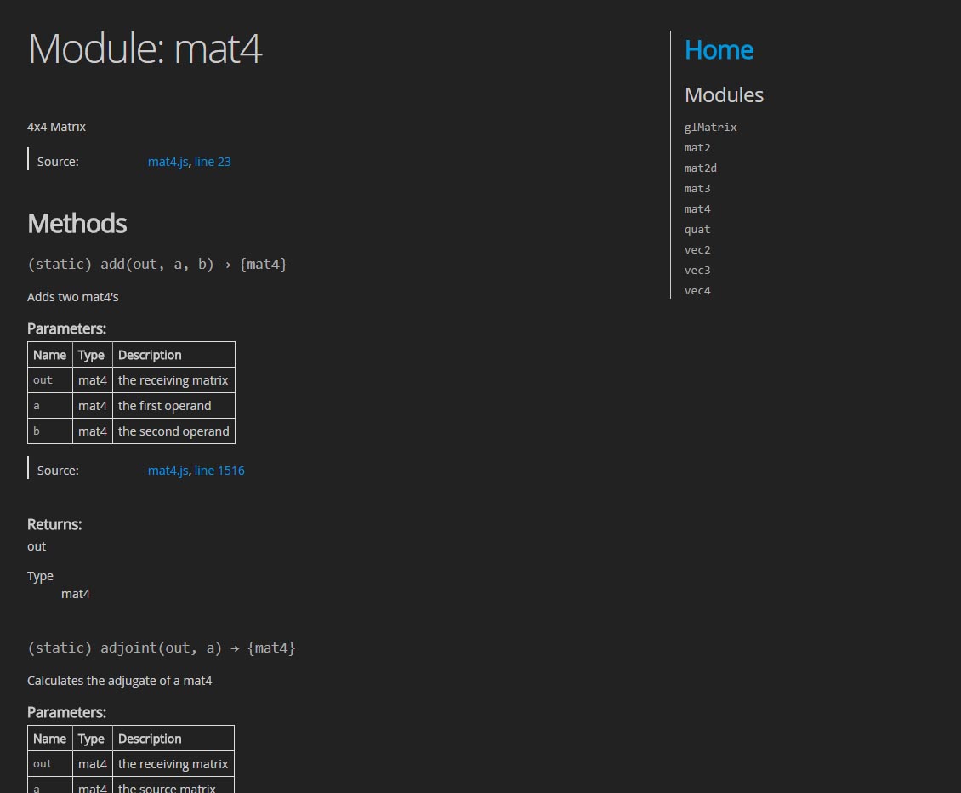Click the Modules heading in sidebar
Image resolution: width=961 pixels, height=793 pixels.
(724, 95)
